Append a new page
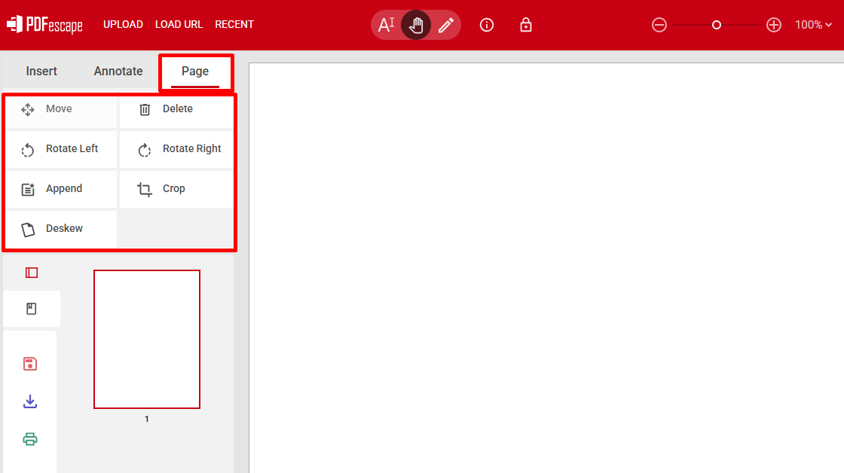844x473 pixels. pyautogui.click(x=62, y=189)
